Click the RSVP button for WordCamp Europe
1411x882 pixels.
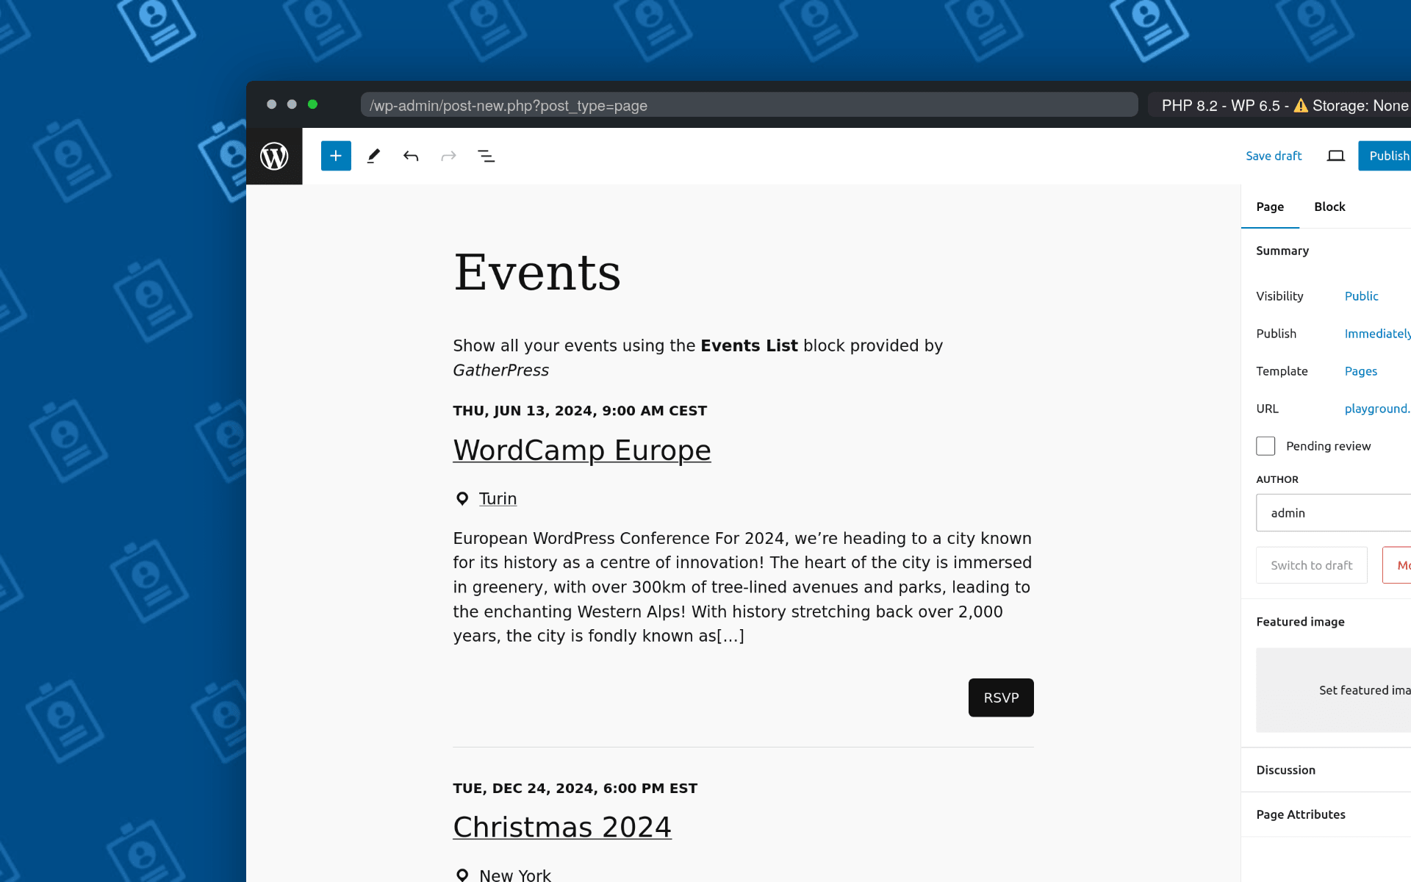click(x=1001, y=697)
